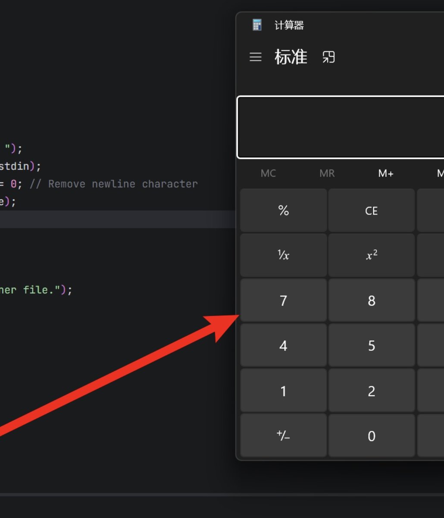Screen dimensions: 444x518
Task: Clear entry with the CE key
Action: (372, 211)
